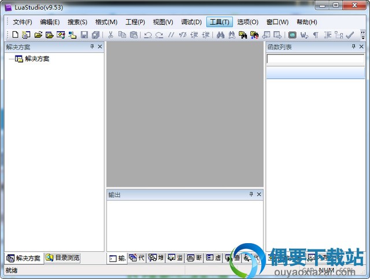Open the 格式(M) menu
Image resolution: width=370 pixels, height=279 pixels.
click(x=106, y=22)
